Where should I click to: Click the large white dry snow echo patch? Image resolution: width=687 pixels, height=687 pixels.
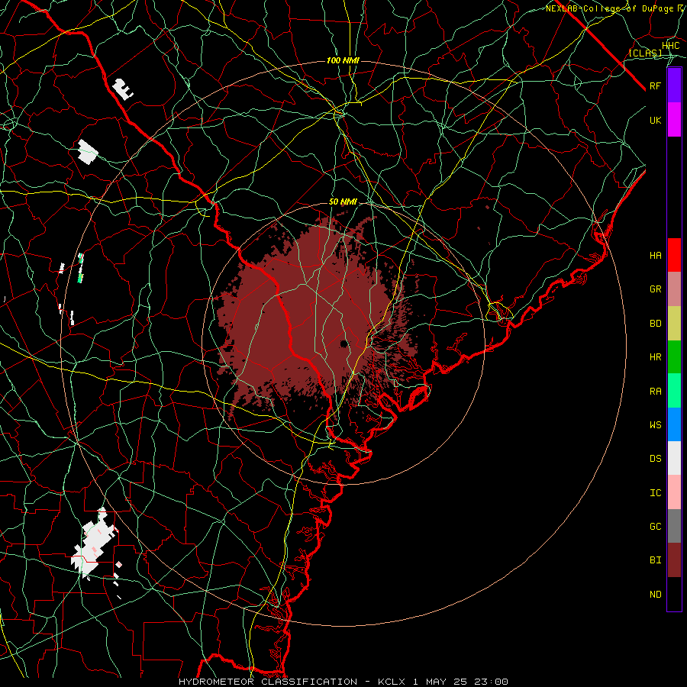tap(93, 543)
